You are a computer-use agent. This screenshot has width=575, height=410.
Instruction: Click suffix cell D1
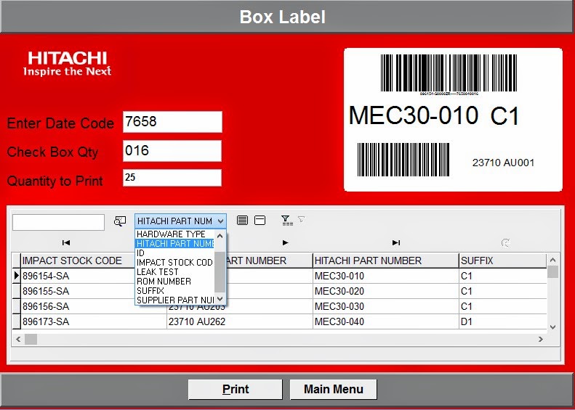click(502, 321)
